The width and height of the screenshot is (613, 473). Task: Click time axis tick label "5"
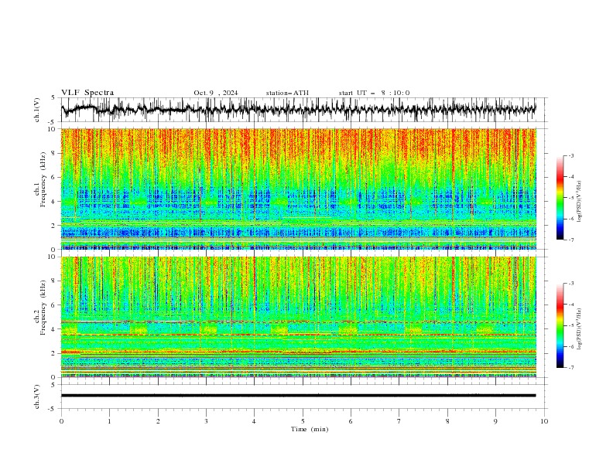coord(303,421)
